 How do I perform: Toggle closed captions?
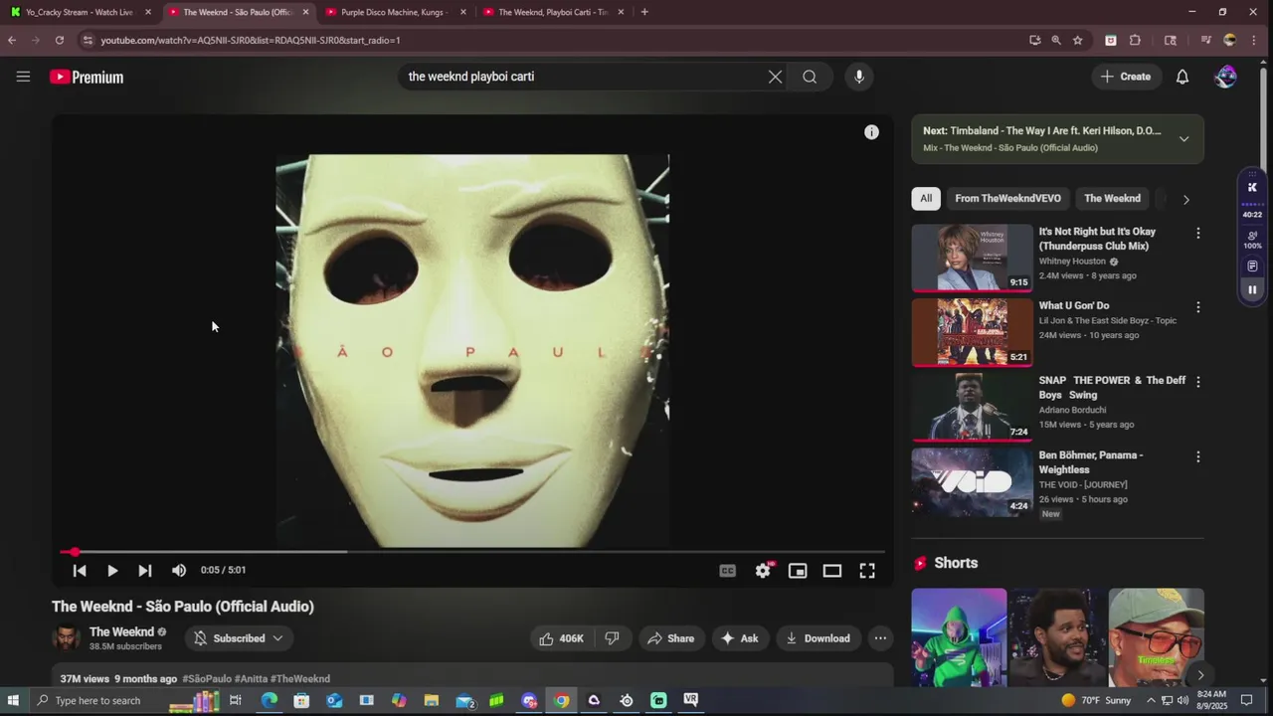point(728,570)
